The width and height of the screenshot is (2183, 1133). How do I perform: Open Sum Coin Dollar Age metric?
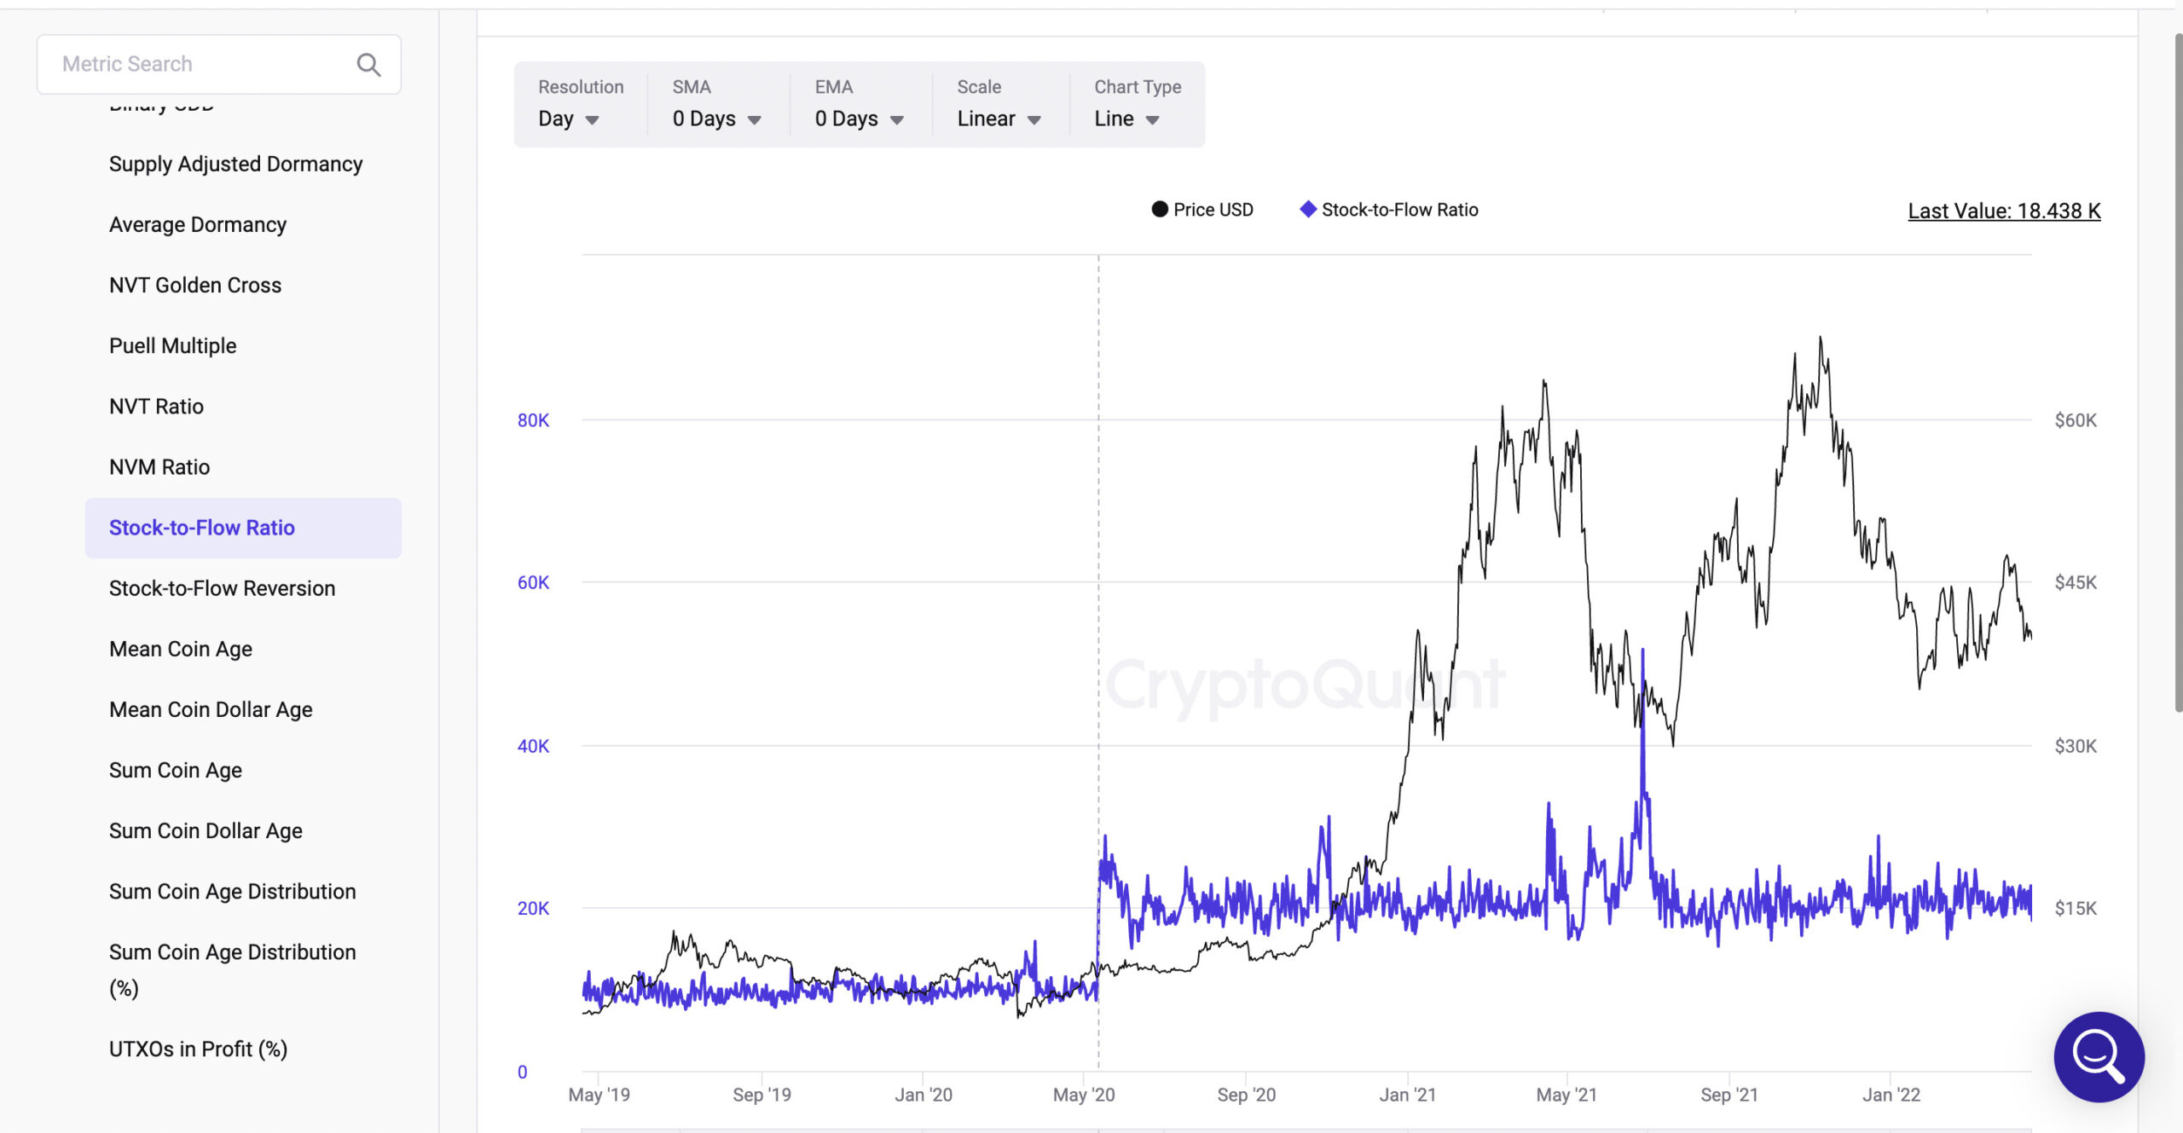(x=206, y=830)
